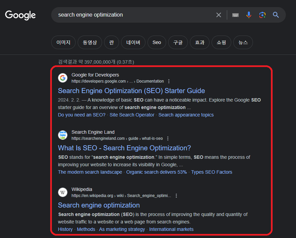
Task: Click the searchengineland.com URL breadcrumb
Action: click(x=117, y=138)
